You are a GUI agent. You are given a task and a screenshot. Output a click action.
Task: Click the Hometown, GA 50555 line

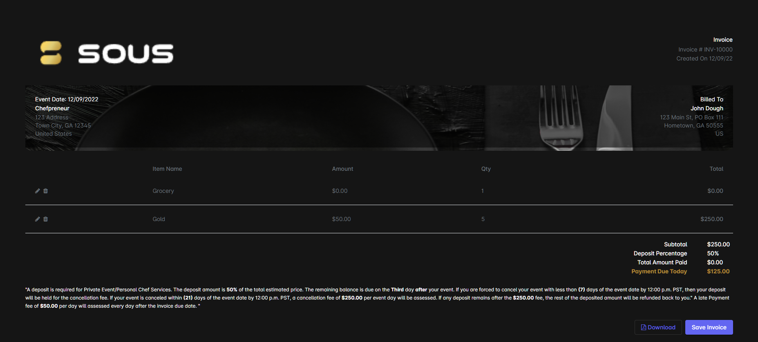click(693, 125)
